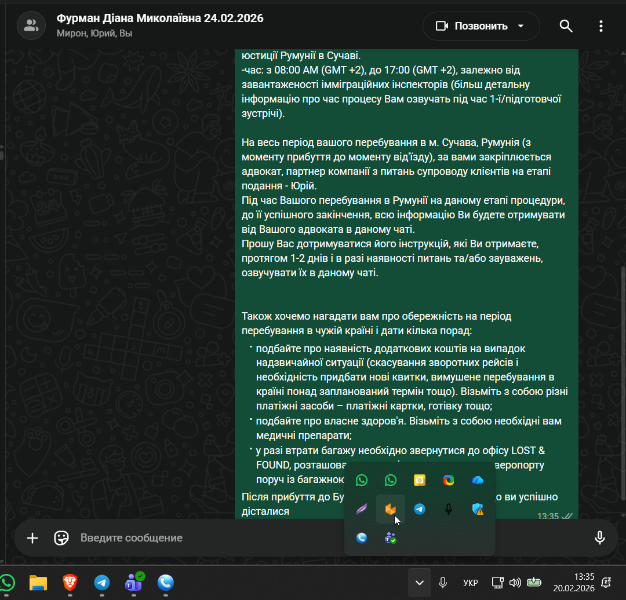Open the orange cube tray icon

pyautogui.click(x=391, y=509)
